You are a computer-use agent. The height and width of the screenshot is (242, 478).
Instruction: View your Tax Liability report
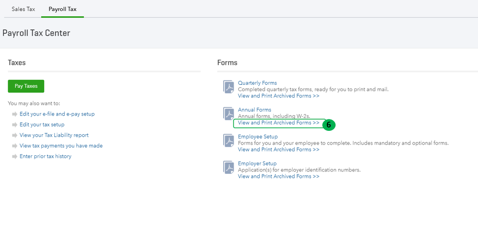[54, 135]
